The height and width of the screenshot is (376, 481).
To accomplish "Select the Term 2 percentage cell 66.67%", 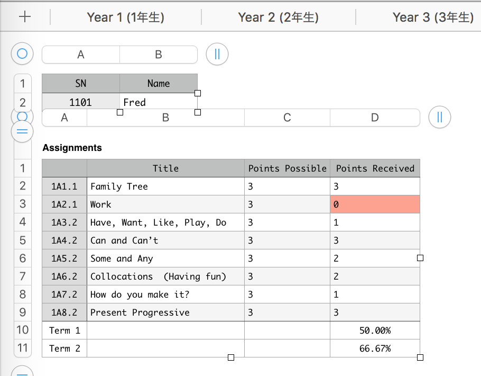I will tap(375, 348).
